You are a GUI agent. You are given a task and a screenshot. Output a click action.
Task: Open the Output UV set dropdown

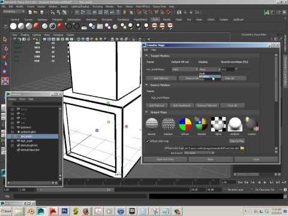[x=185, y=70]
